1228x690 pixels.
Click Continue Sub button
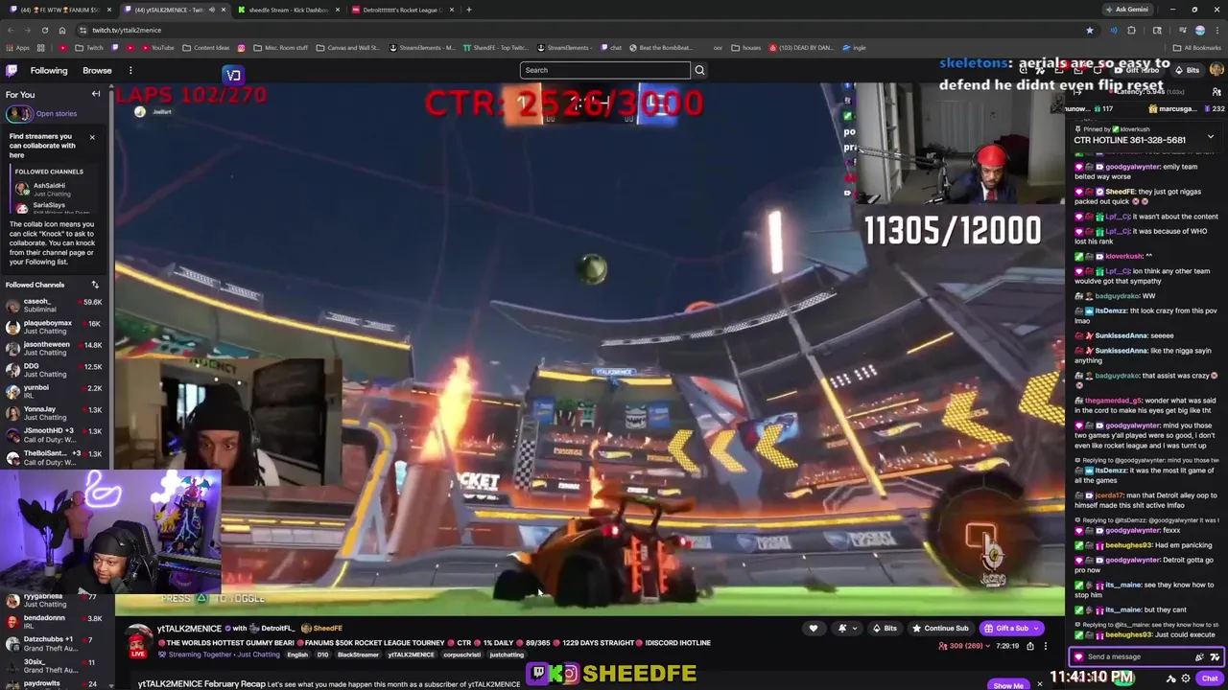coord(940,629)
